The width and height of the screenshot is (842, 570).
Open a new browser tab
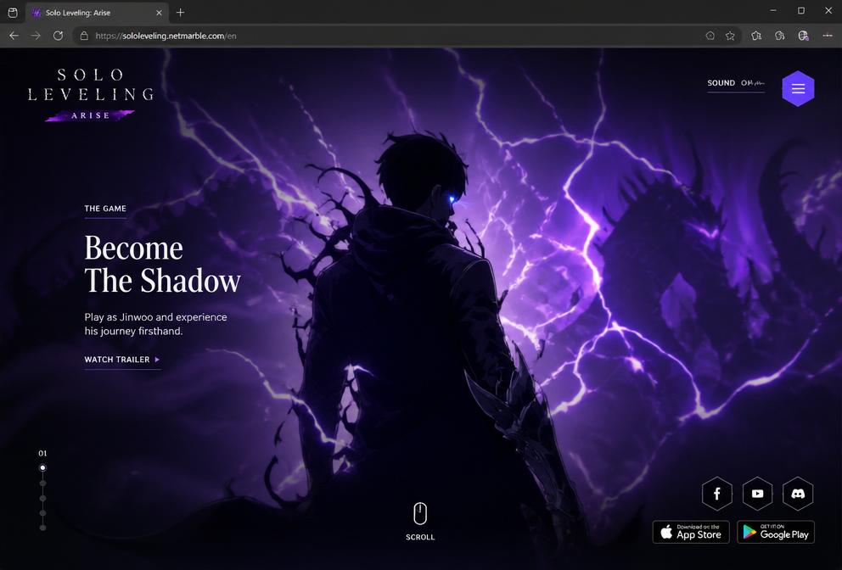click(181, 13)
